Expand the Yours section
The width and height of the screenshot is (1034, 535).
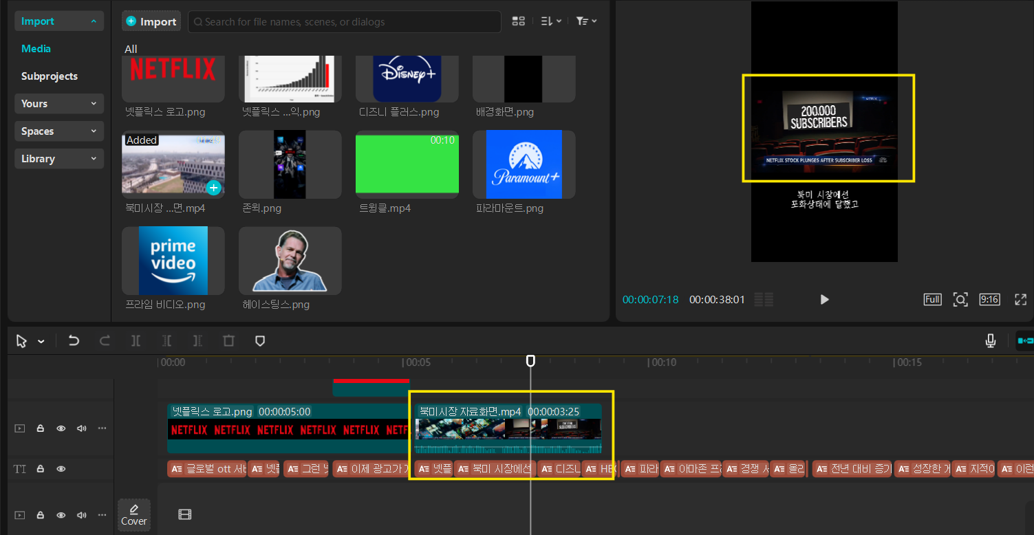(x=59, y=104)
